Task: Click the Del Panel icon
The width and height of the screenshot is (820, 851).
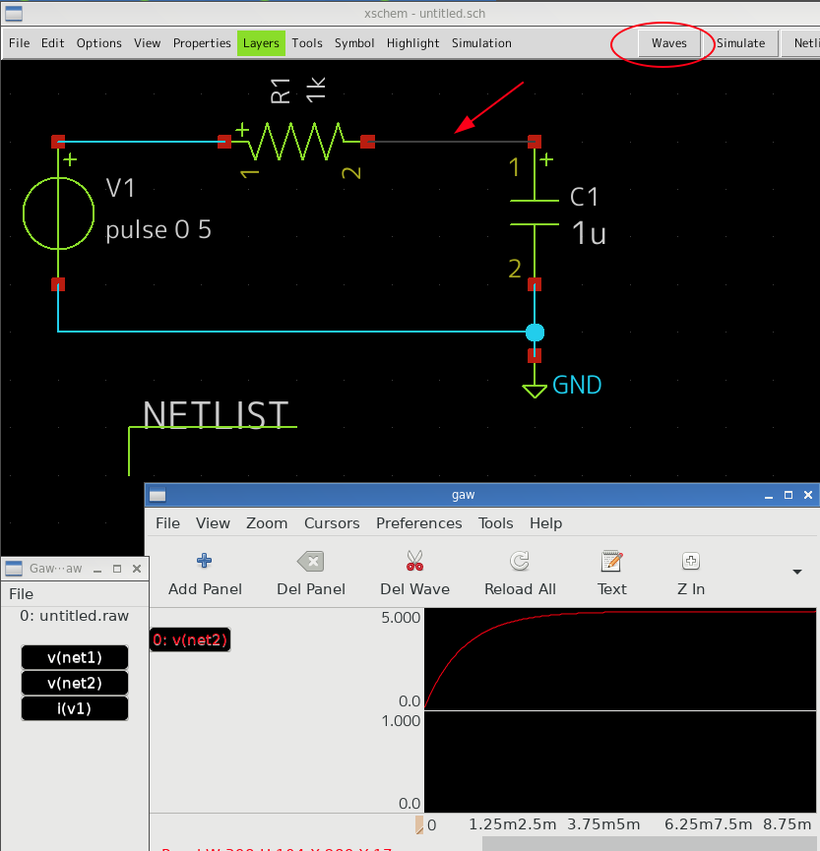Action: pyautogui.click(x=311, y=561)
